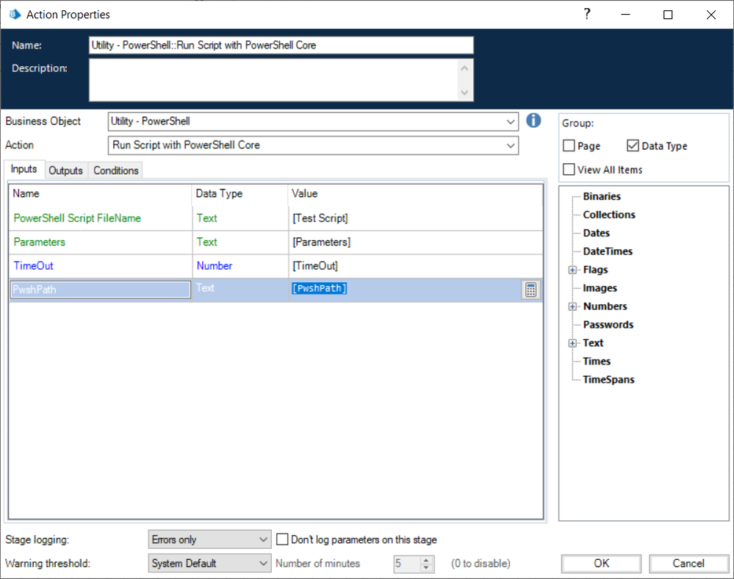Switch to the Outputs tab
The image size is (734, 579).
(65, 170)
